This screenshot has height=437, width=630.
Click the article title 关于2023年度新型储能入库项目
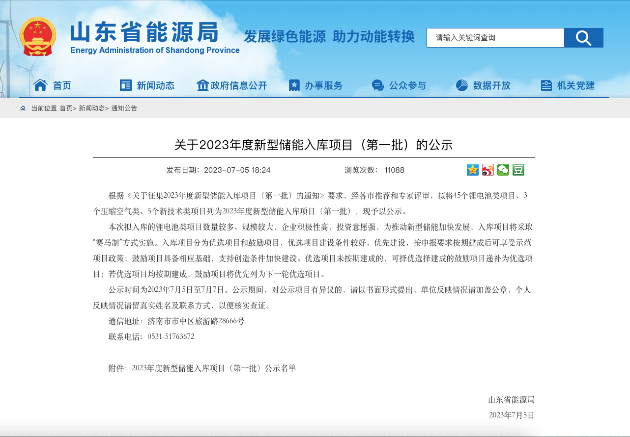(314, 145)
